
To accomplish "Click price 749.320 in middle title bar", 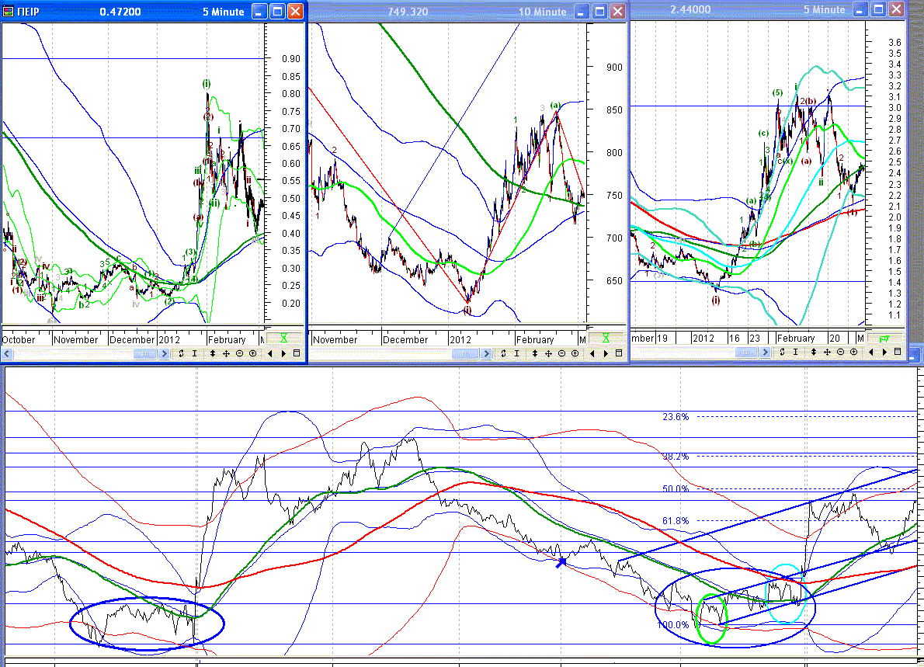I will coord(408,12).
